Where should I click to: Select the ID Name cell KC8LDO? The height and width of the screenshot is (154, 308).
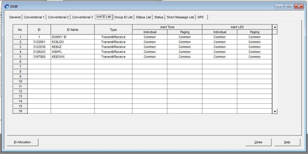(72, 42)
